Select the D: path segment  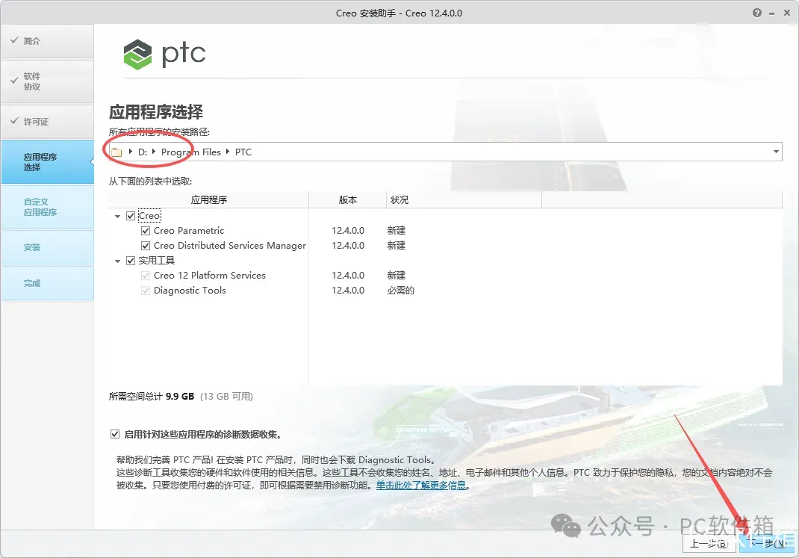[143, 152]
